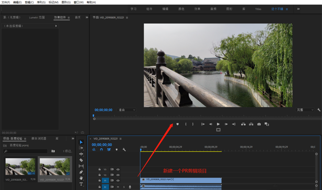
Task: Click Add Marker in the program monitor
Action: click(177, 124)
